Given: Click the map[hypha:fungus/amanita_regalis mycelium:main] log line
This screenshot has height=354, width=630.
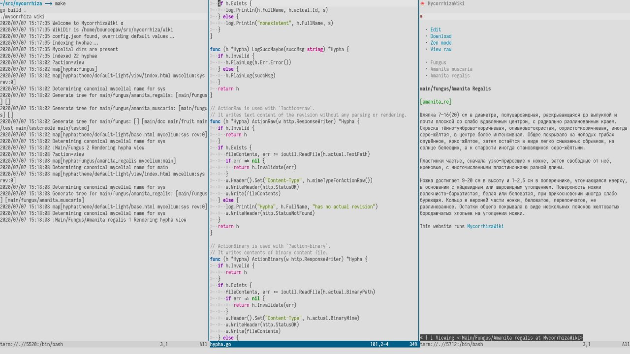Looking at the screenshot, I should point(88,161).
